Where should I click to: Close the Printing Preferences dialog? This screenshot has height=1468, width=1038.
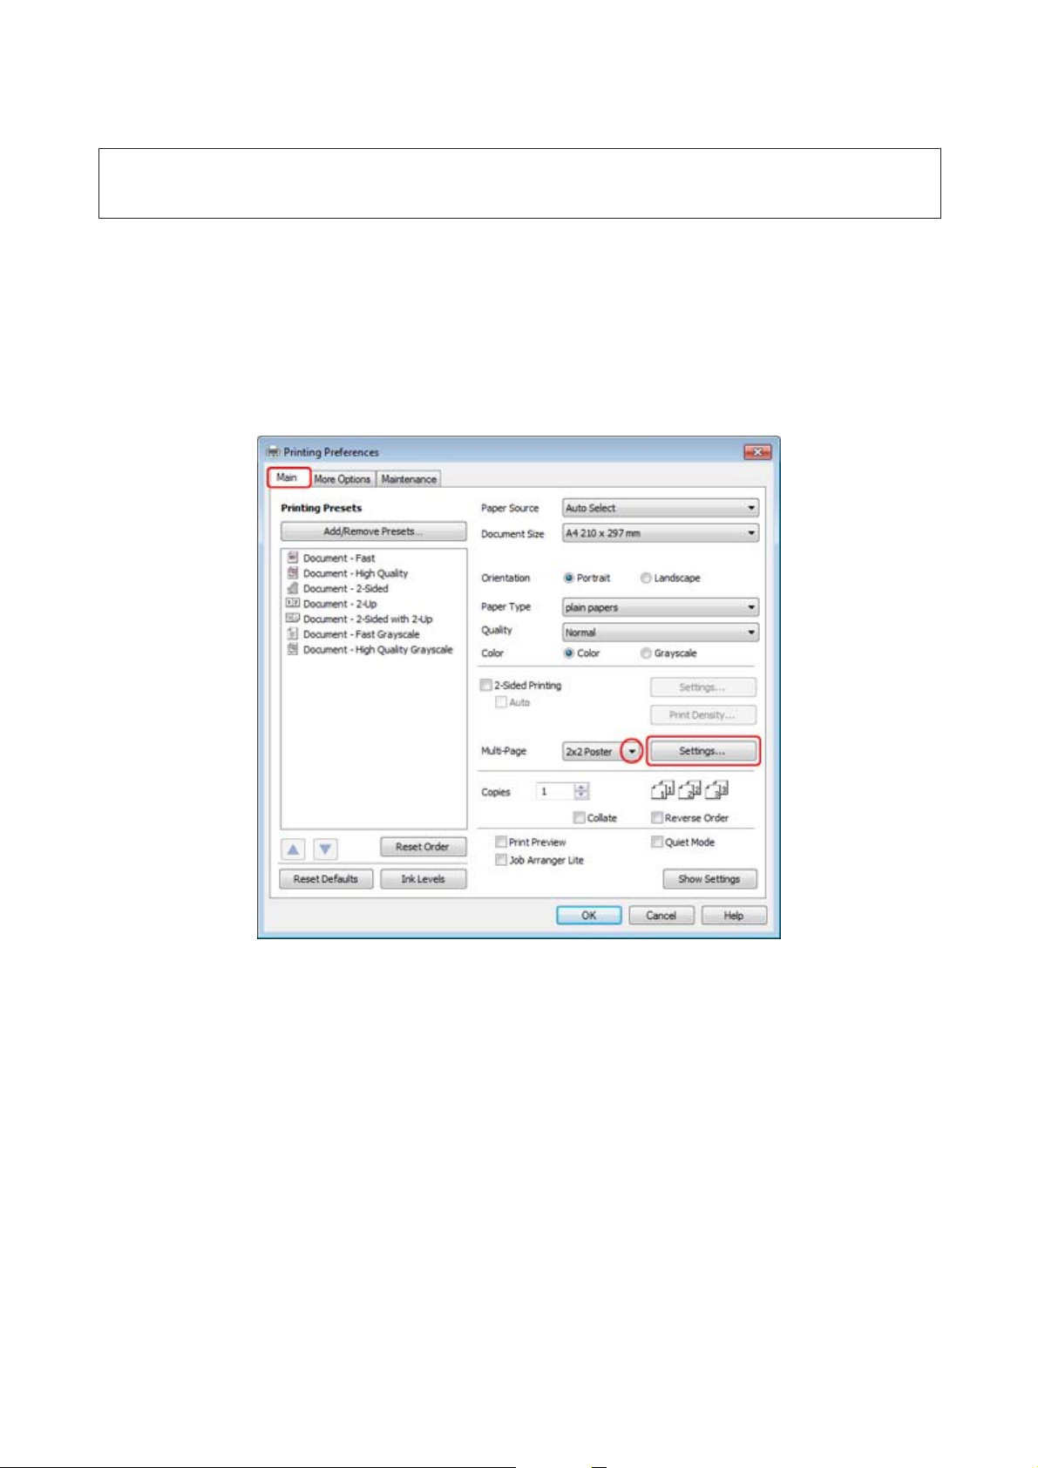coord(756,451)
